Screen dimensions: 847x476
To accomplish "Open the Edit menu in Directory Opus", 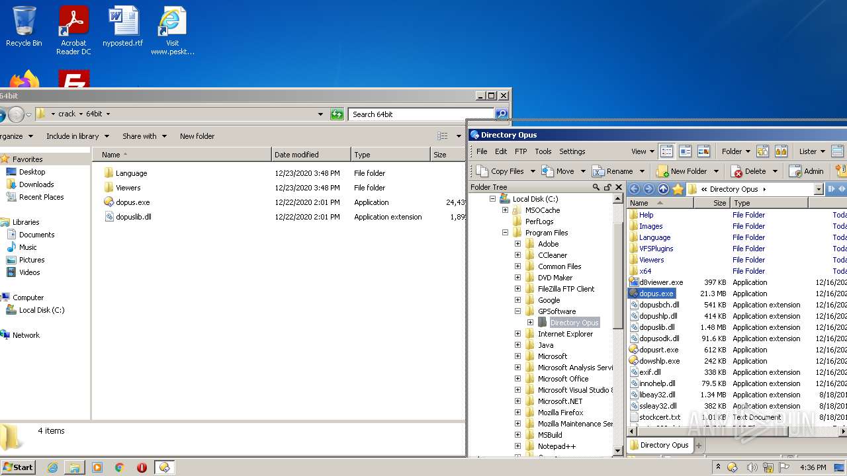I will click(x=501, y=151).
